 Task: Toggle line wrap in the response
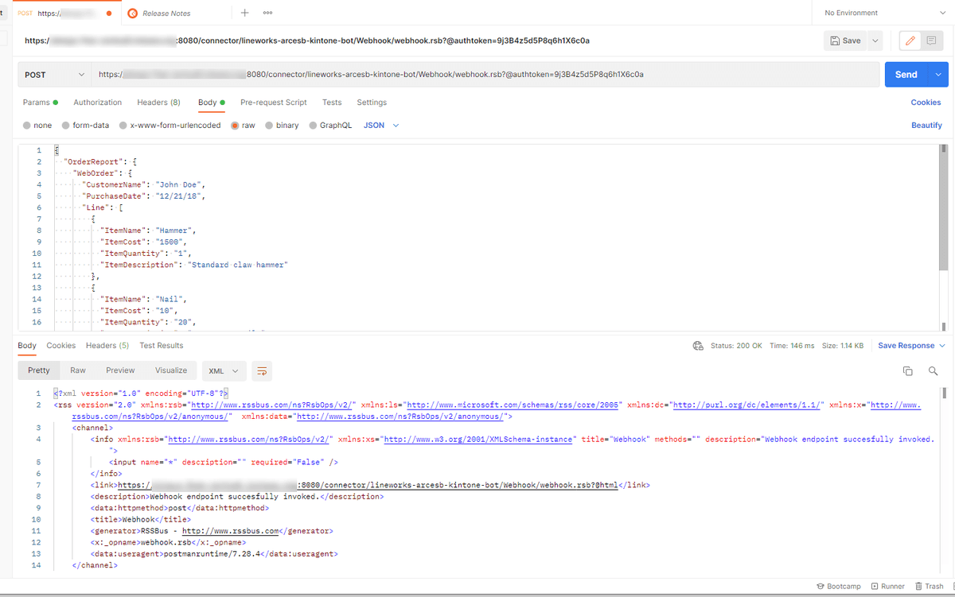[x=262, y=370]
